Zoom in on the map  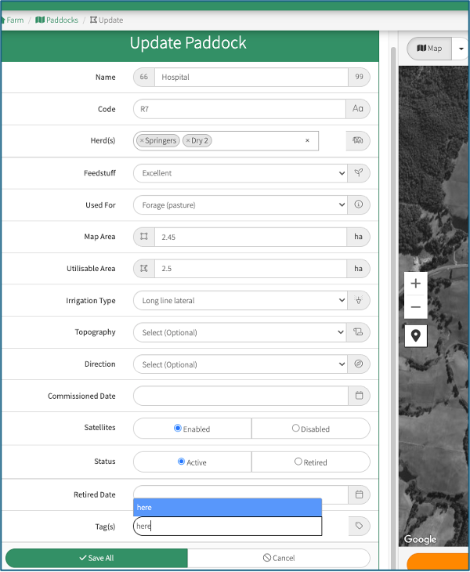415,284
